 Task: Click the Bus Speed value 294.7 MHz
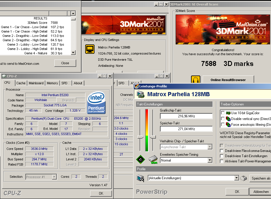pyautogui.click(x=40, y=159)
